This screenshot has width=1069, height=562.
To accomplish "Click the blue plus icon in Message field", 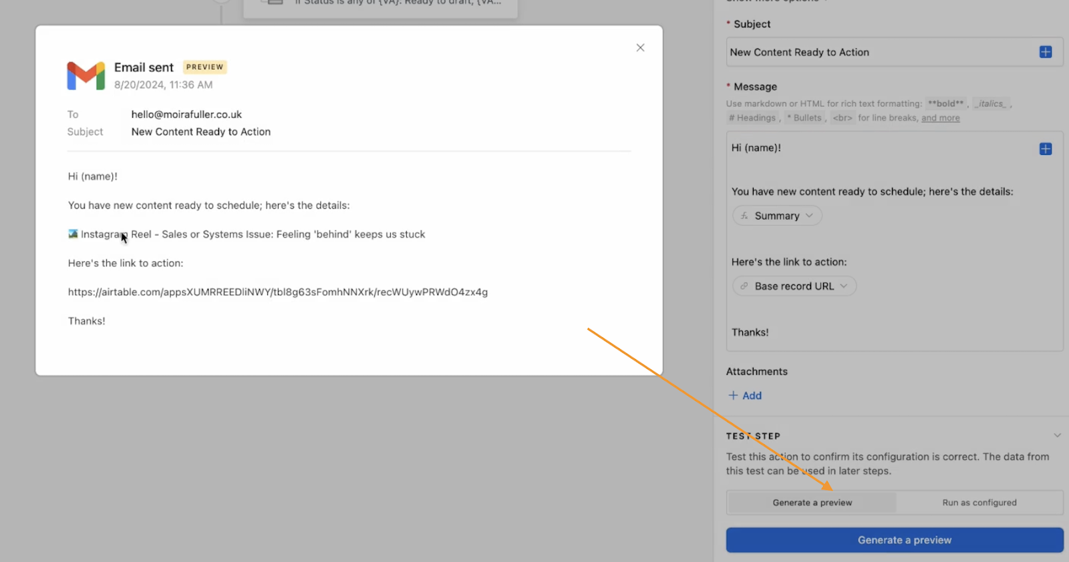I will (1046, 149).
